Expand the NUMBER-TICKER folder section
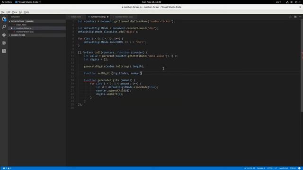Viewport: 303px width, 170px height. pyautogui.click(x=37, y=35)
